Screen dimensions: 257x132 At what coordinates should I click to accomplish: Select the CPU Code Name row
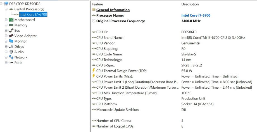[x=110, y=54]
